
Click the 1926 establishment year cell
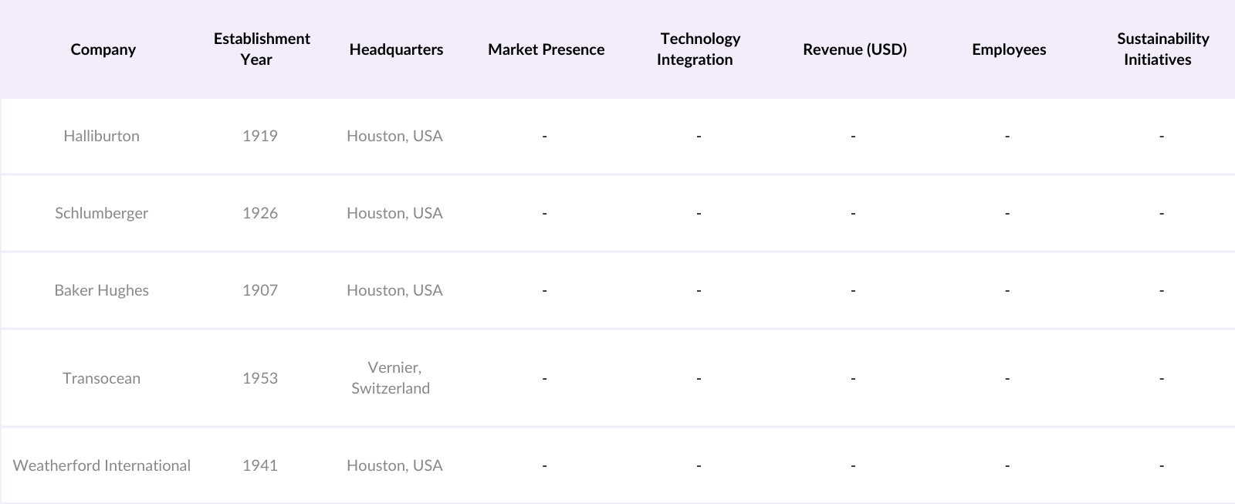[259, 213]
